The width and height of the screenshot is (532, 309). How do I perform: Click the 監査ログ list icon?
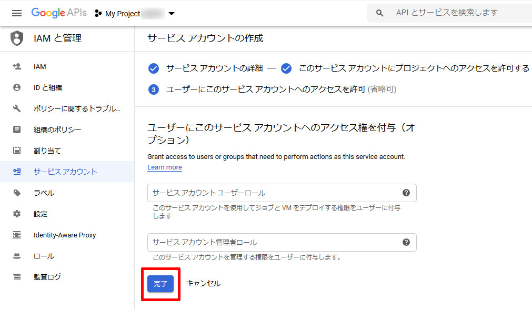pyautogui.click(x=17, y=277)
